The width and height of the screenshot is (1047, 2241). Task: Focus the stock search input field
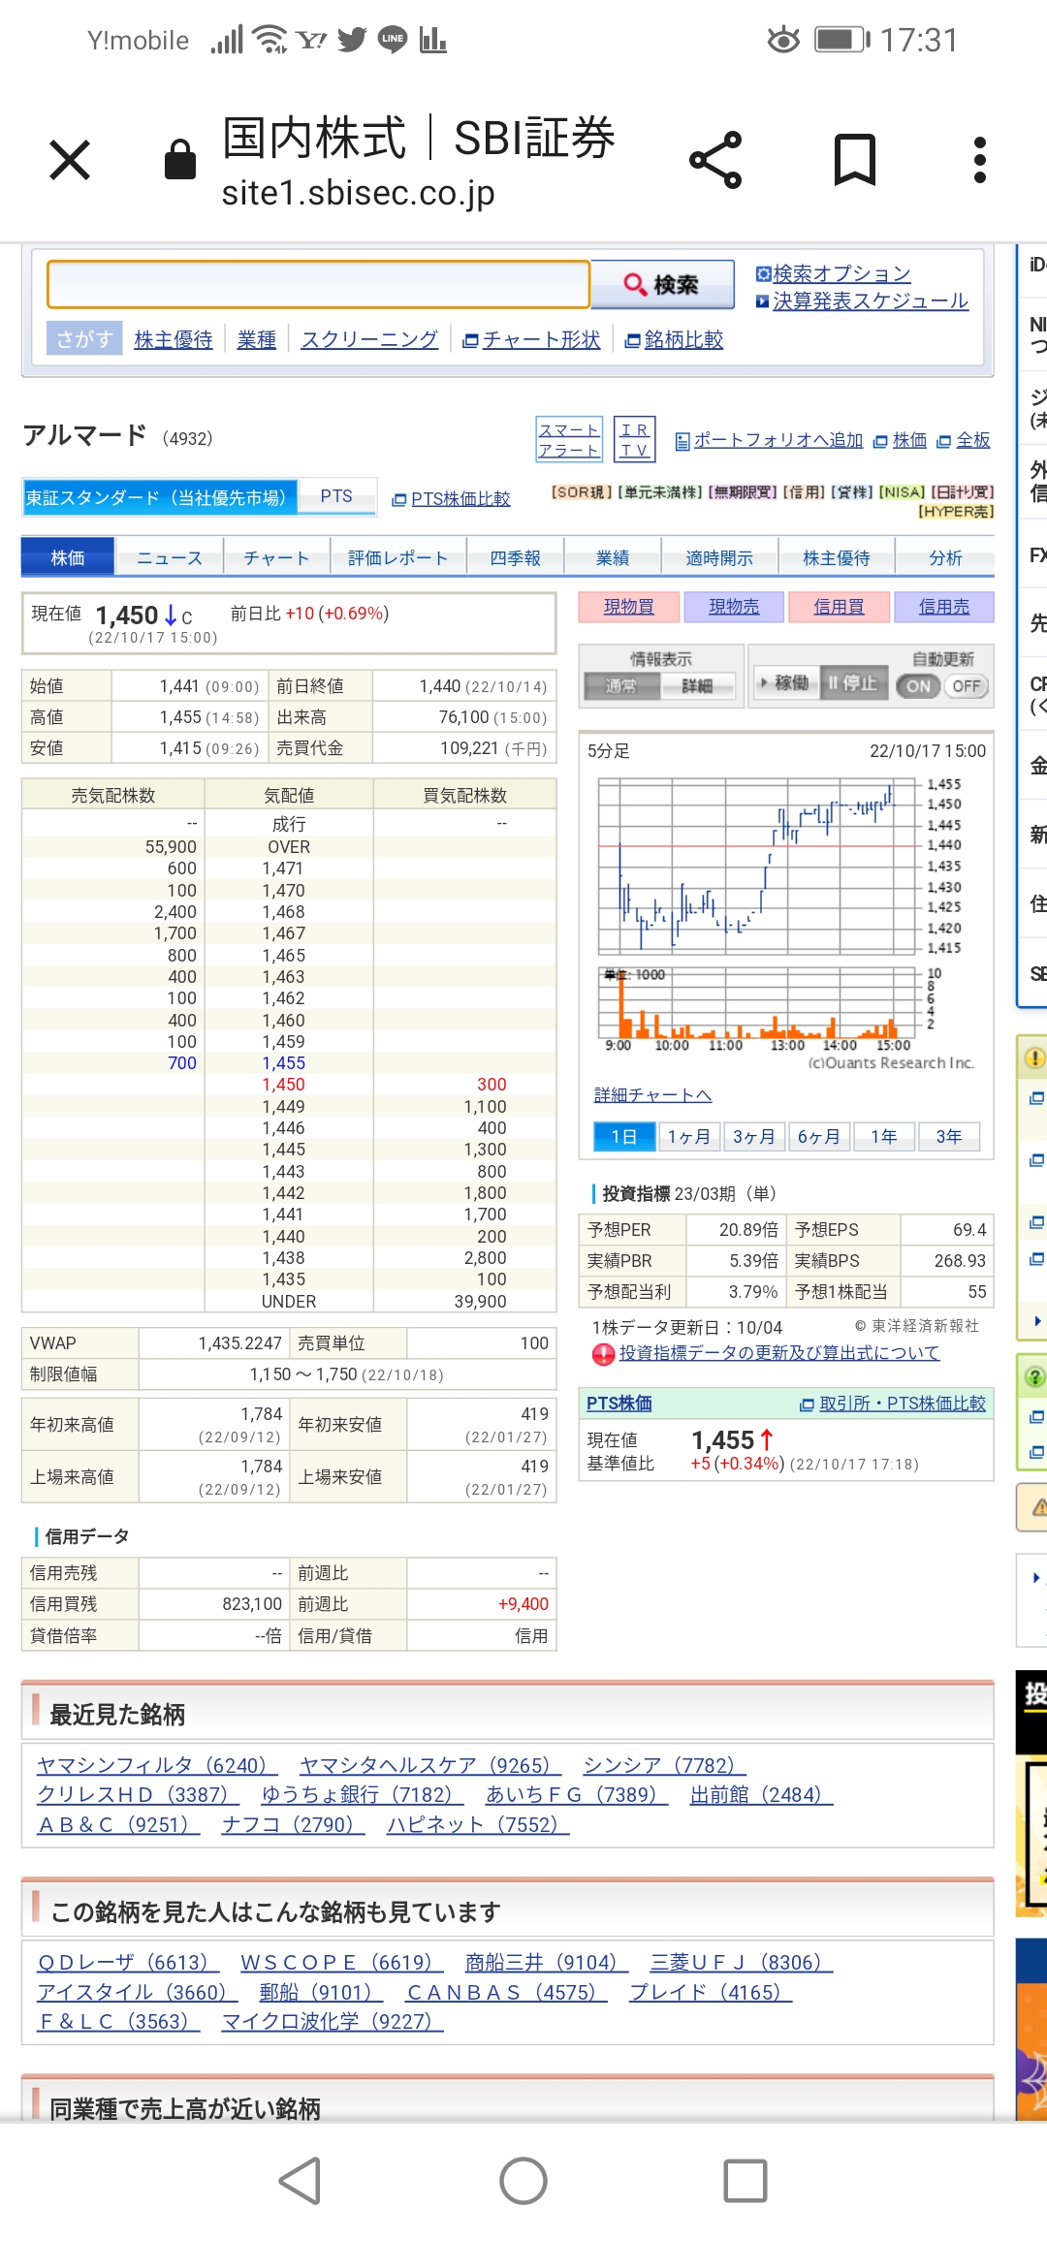point(318,284)
